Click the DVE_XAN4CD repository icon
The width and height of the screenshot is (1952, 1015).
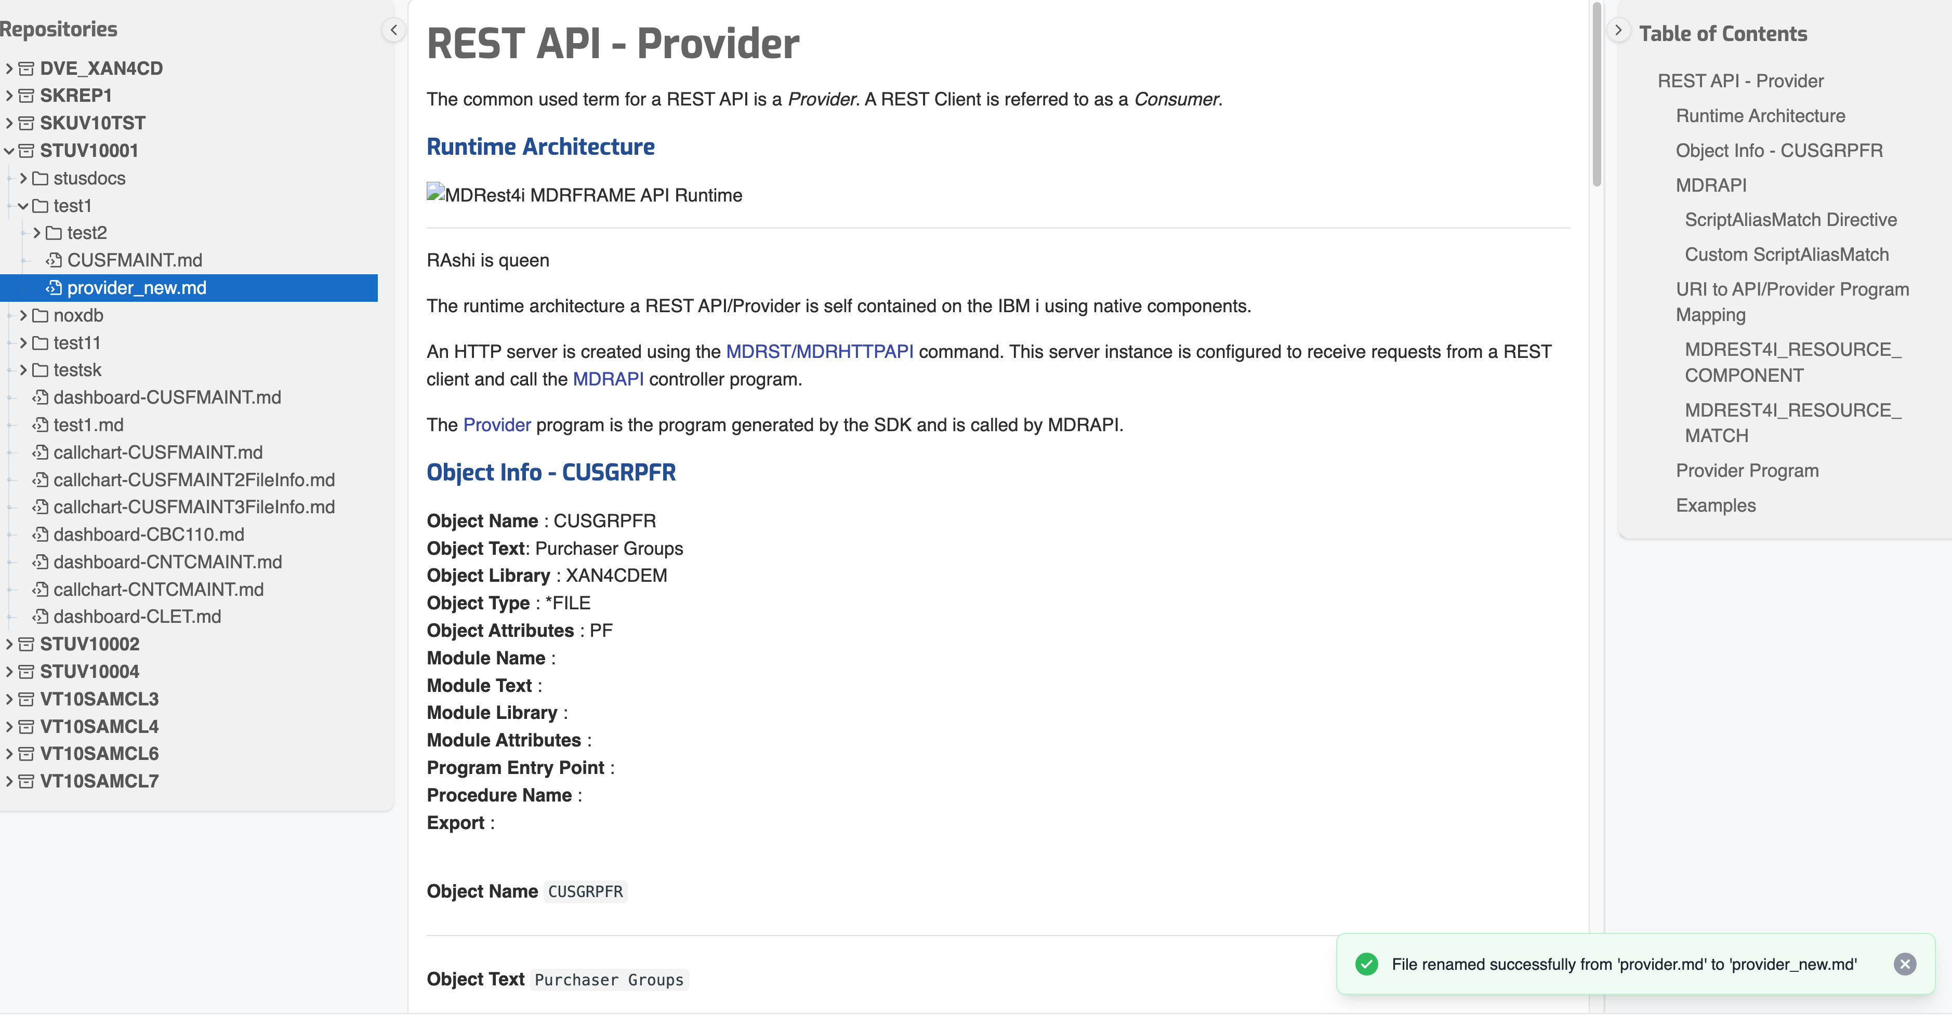27,69
